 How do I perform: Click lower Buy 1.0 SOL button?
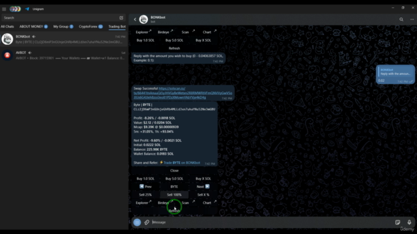click(145, 179)
